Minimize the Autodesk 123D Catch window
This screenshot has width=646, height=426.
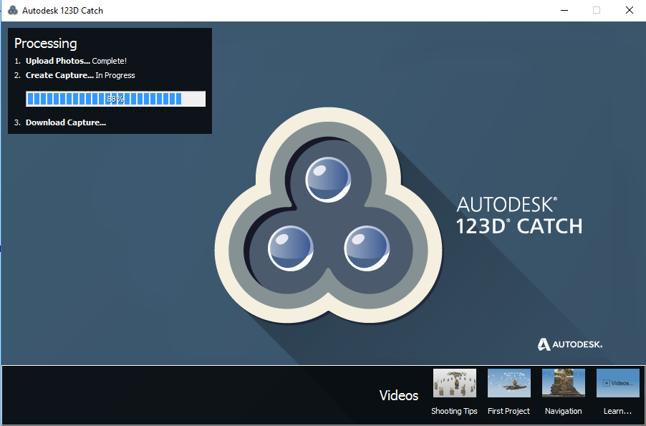pyautogui.click(x=564, y=10)
